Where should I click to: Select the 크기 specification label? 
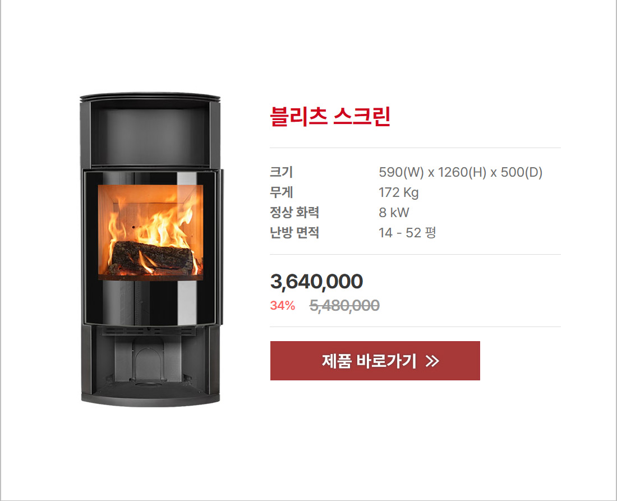tap(282, 172)
